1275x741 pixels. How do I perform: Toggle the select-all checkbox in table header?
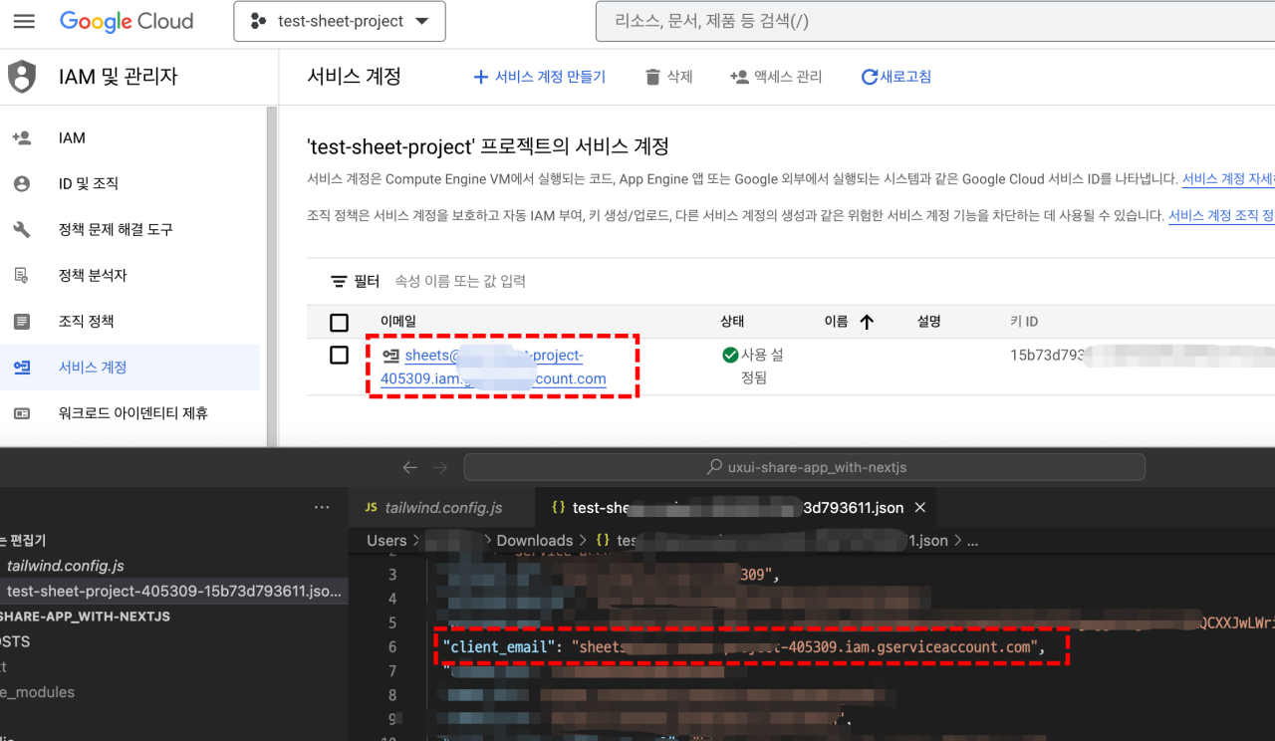[x=339, y=323]
